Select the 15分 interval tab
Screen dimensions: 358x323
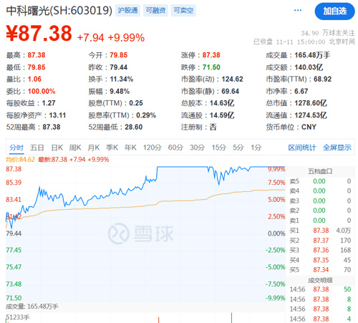pyautogui.click(x=219, y=148)
